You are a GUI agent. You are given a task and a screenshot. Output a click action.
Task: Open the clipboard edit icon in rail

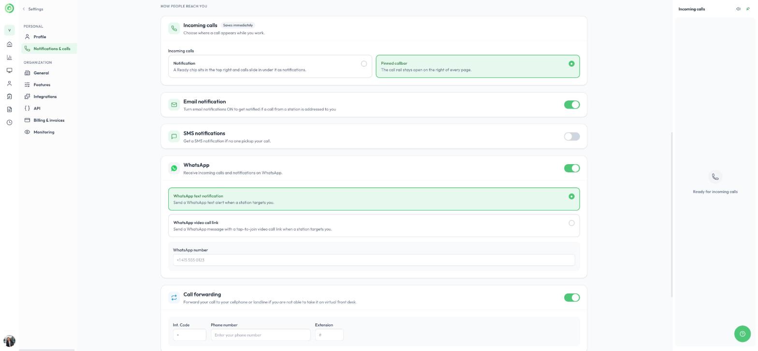pyautogui.click(x=9, y=97)
